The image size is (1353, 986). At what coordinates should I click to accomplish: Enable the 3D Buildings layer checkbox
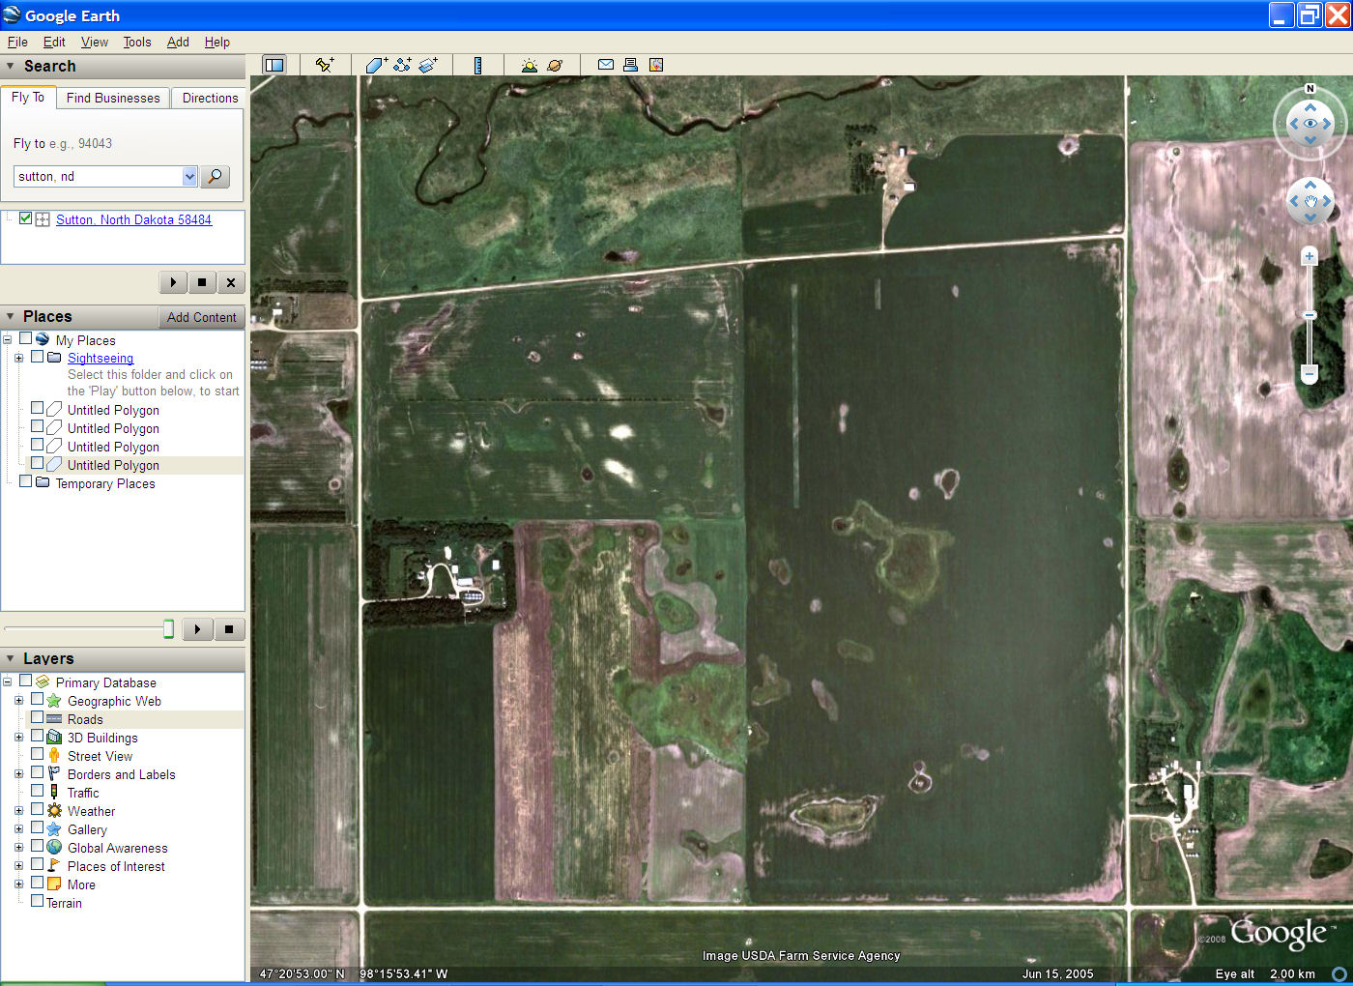[x=37, y=736]
